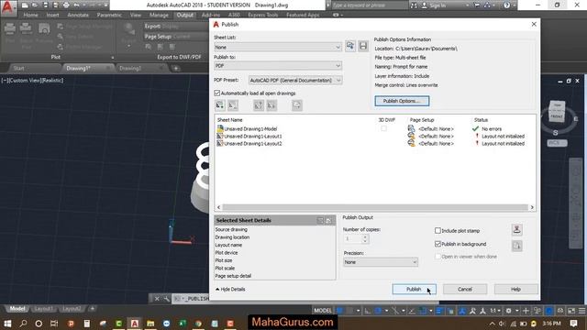This screenshot has width=587, height=330.
Task: Select the Unsaved Drawing1-Model sheet row
Action: coord(375,128)
